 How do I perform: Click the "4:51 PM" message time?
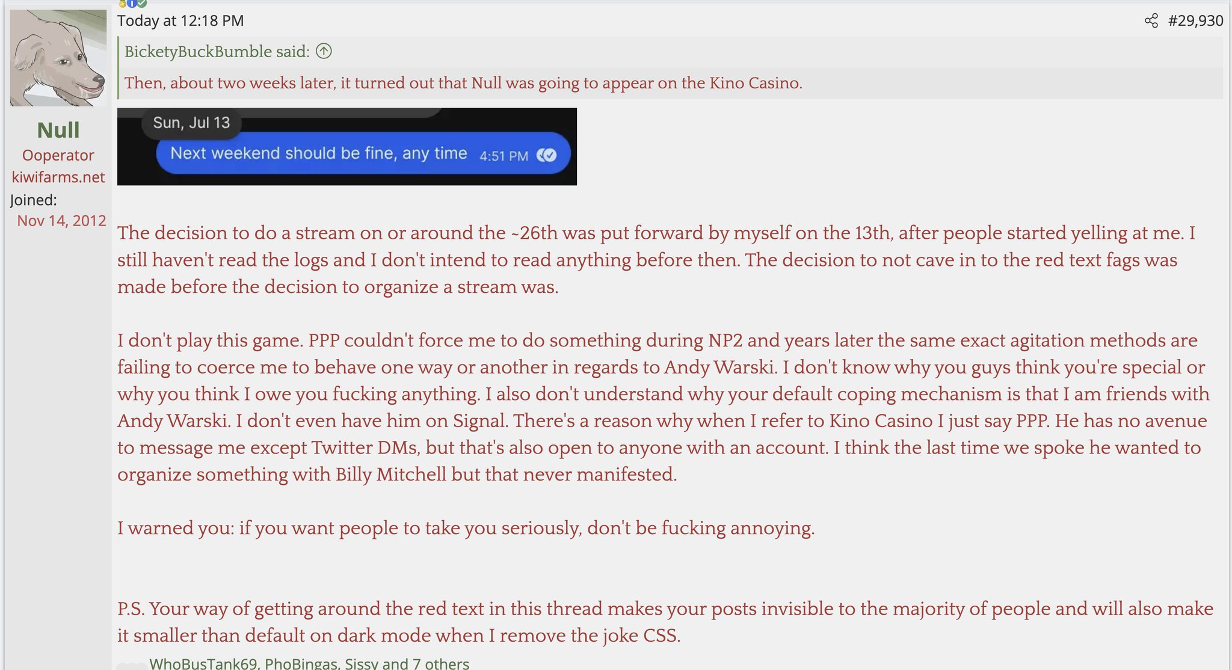tap(504, 156)
